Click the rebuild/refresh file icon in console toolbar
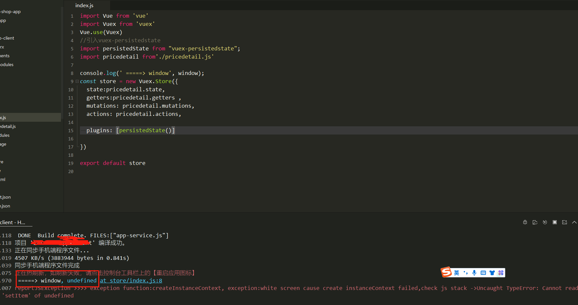 pos(535,222)
